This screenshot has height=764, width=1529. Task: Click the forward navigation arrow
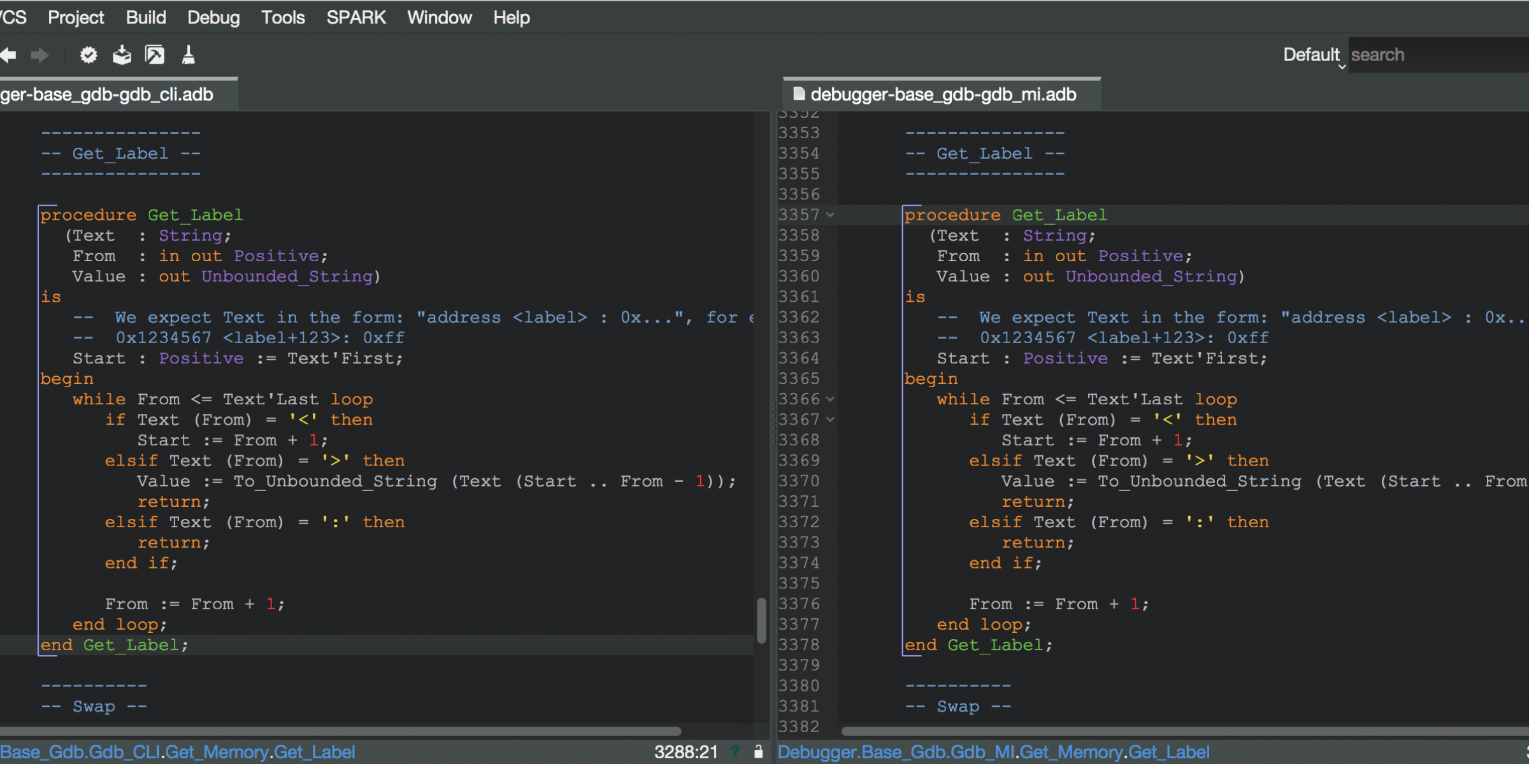click(x=40, y=55)
